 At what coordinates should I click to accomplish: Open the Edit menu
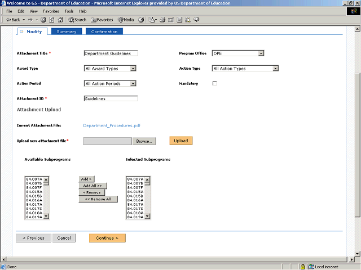click(x=21, y=11)
